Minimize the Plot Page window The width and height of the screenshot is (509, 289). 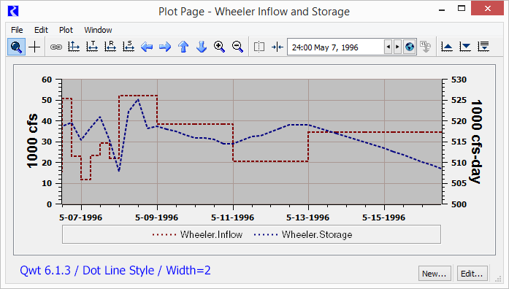point(442,9)
